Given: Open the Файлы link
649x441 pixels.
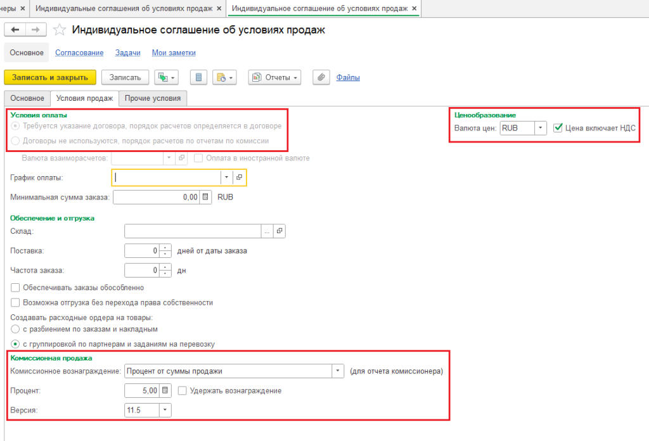Looking at the screenshot, I should pyautogui.click(x=348, y=77).
